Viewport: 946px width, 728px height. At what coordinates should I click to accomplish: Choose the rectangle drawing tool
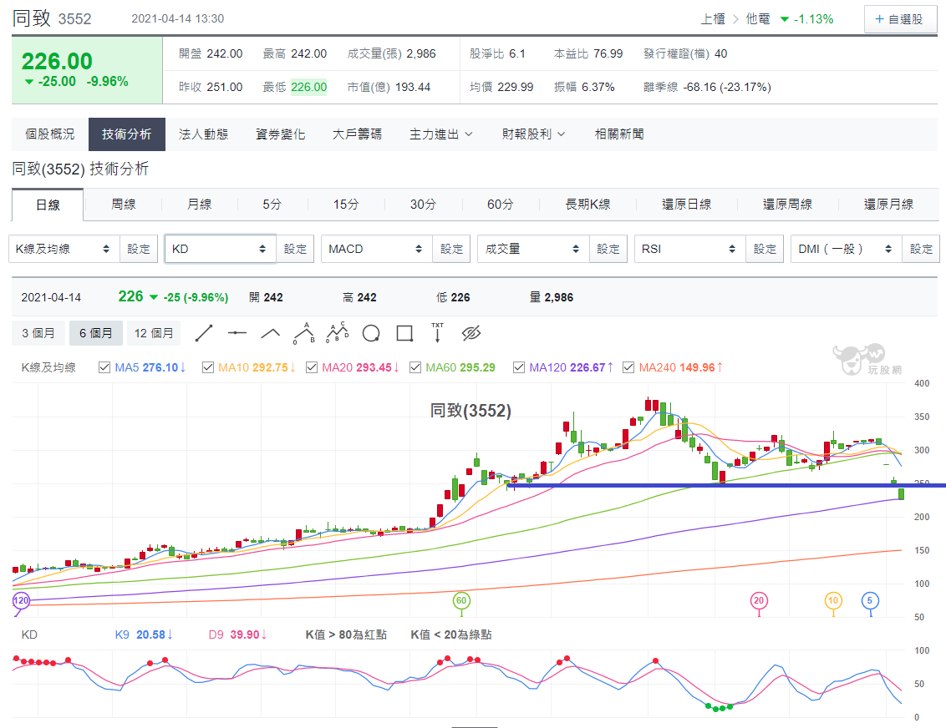click(404, 333)
